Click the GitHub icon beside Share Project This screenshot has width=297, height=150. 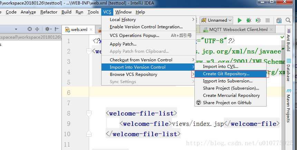[199, 102]
